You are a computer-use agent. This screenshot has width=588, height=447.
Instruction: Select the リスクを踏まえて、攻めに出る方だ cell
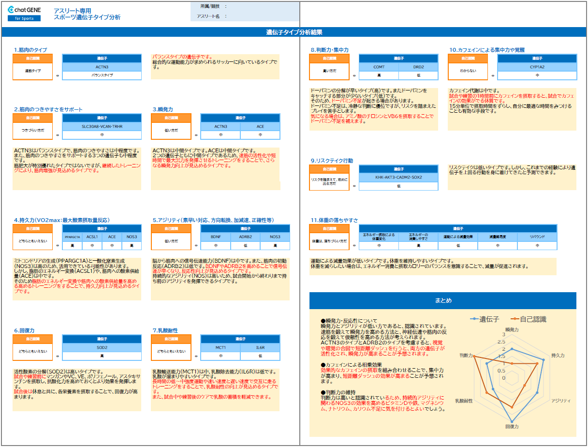click(x=330, y=182)
